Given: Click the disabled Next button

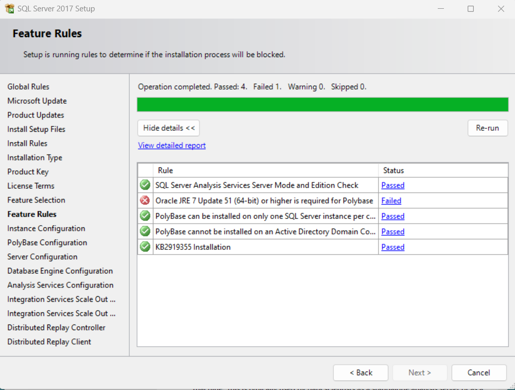Looking at the screenshot, I should 420,372.
